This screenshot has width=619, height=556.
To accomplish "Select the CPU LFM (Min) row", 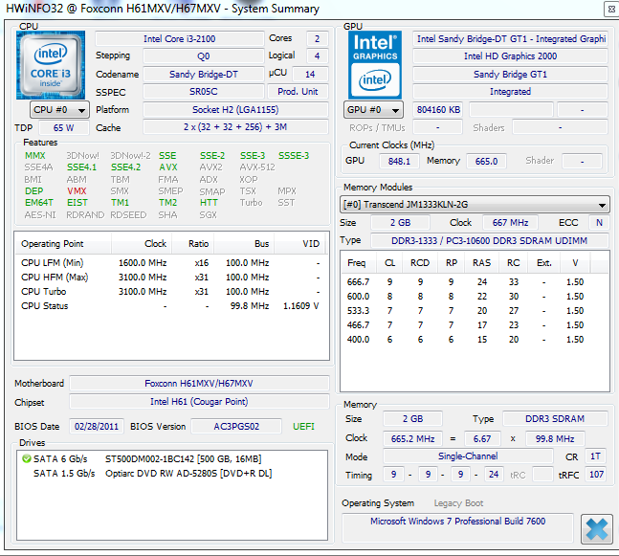I will coord(171,263).
